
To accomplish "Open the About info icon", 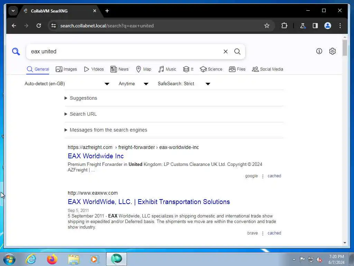I will click(x=319, y=51).
